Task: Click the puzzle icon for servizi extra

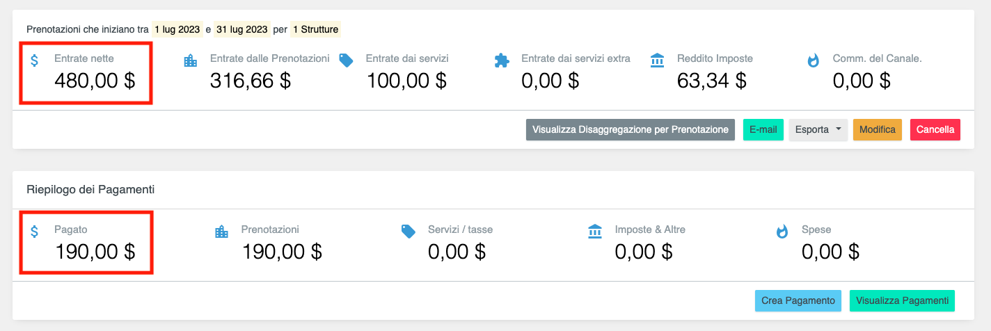Action: 501,60
